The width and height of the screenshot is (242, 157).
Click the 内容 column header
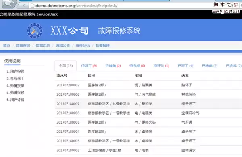pos(185,76)
